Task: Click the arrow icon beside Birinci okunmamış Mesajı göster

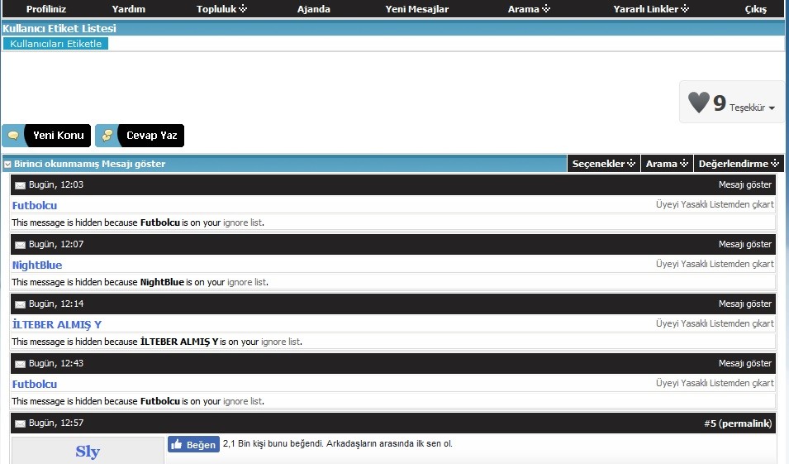Action: click(7, 165)
